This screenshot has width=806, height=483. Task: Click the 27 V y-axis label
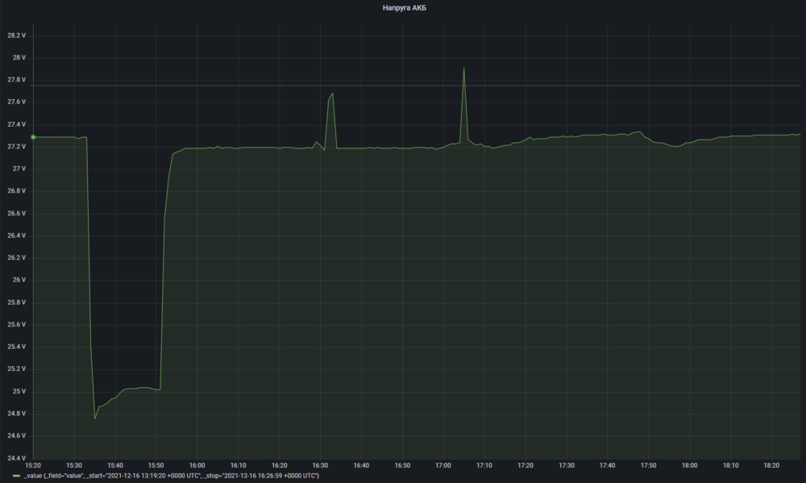19,169
